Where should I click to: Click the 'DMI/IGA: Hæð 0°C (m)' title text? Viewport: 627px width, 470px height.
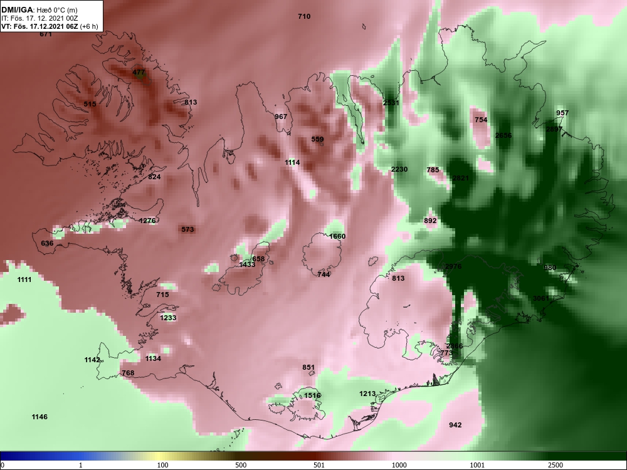(x=40, y=10)
